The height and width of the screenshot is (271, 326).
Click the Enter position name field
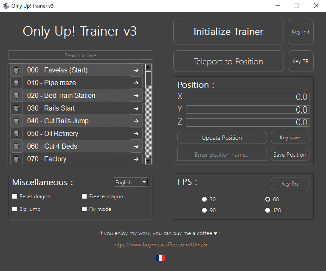point(222,155)
